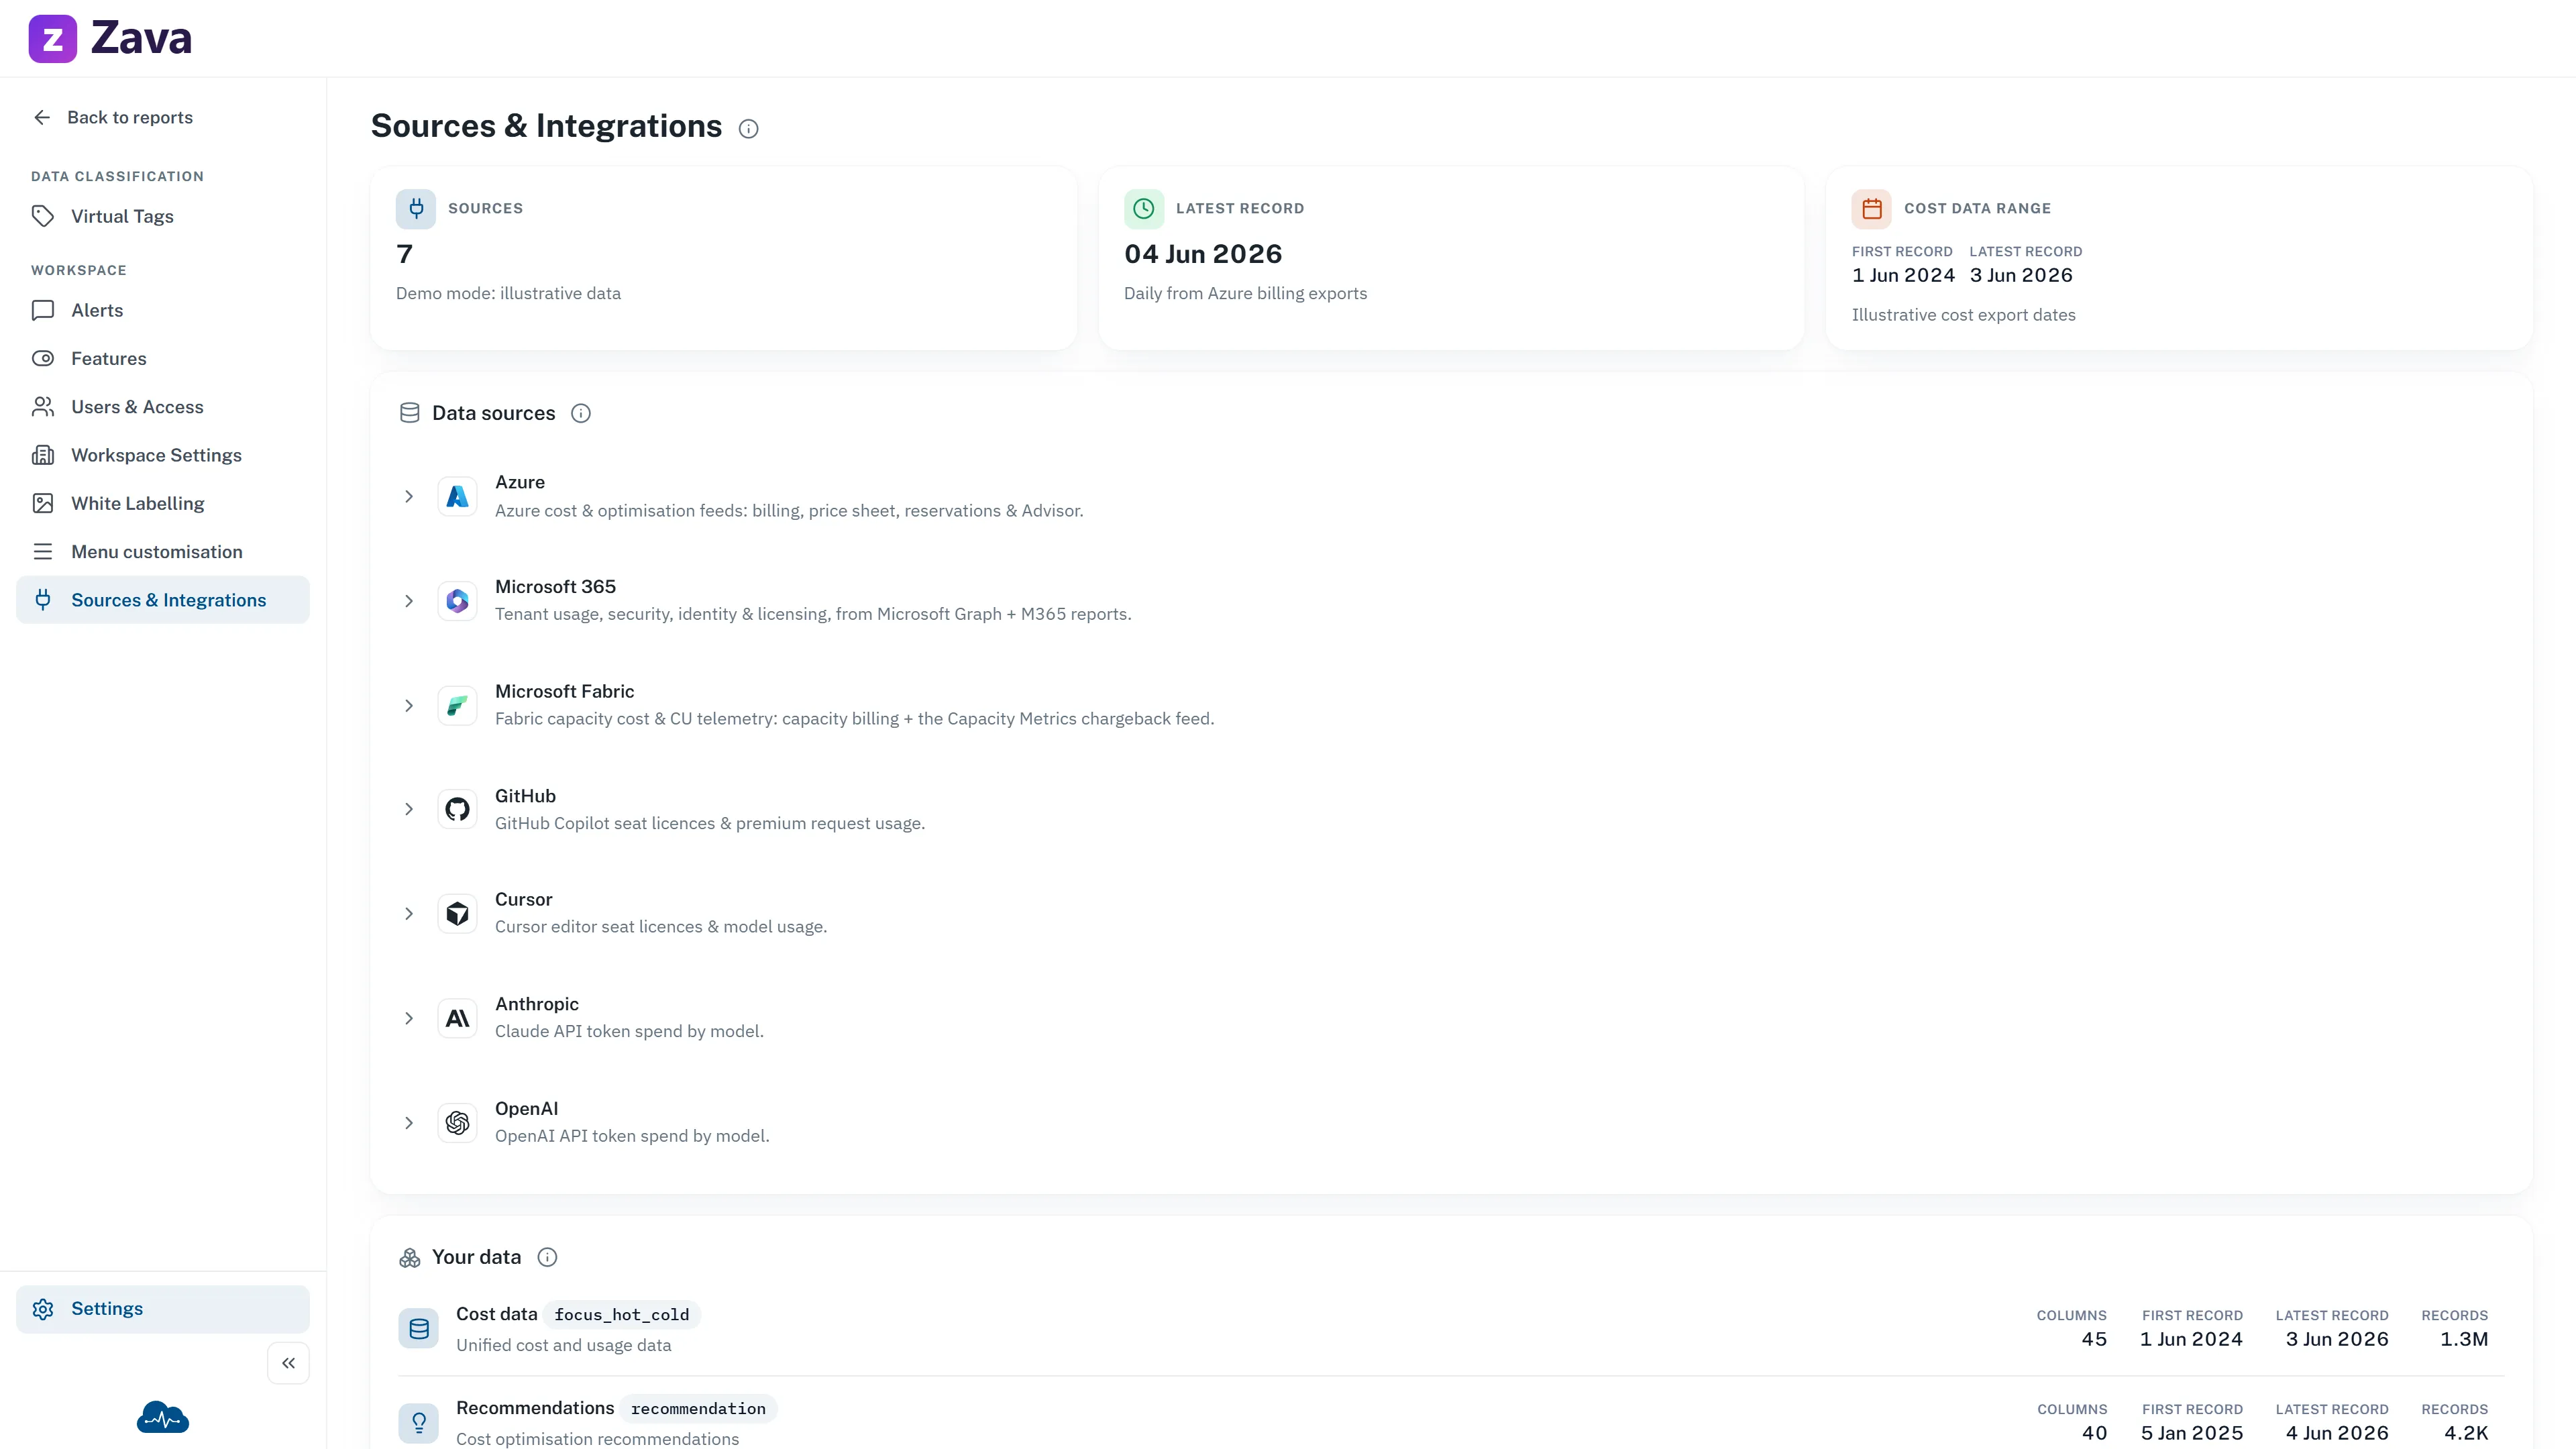Click the White Labelling image icon
The height and width of the screenshot is (1449, 2576).
pos(43,503)
